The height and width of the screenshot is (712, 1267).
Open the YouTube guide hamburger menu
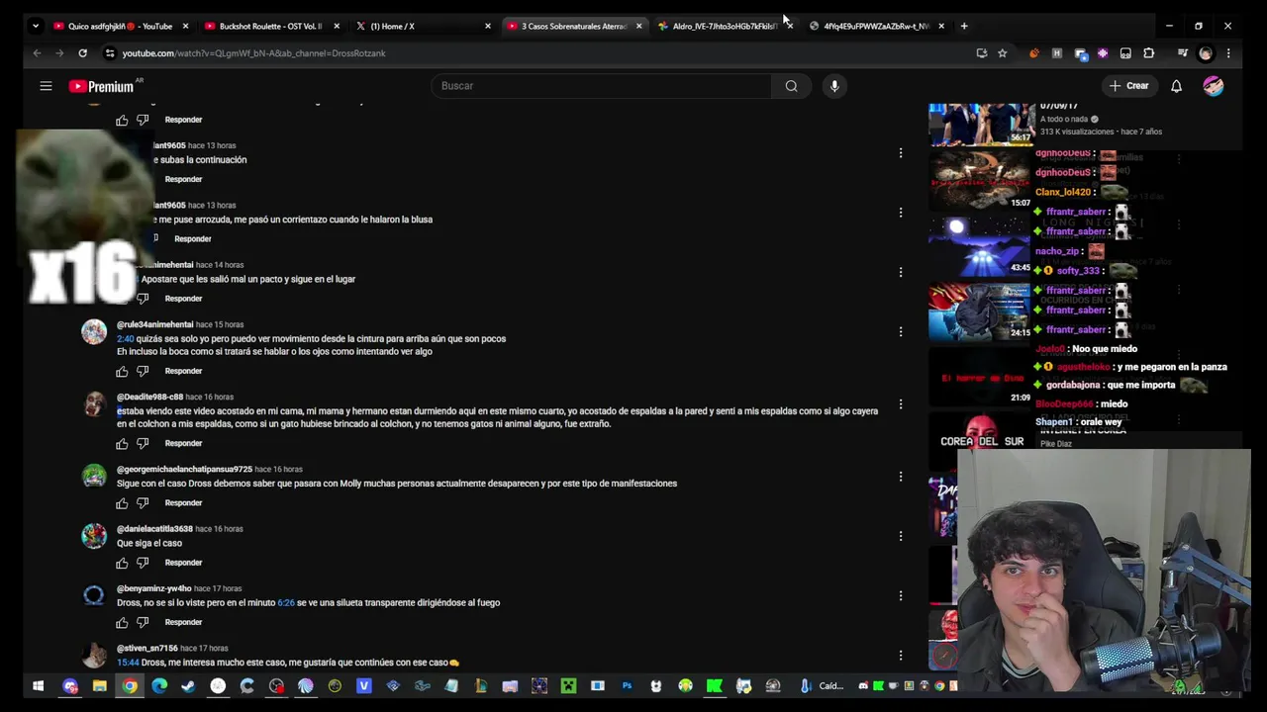(46, 86)
